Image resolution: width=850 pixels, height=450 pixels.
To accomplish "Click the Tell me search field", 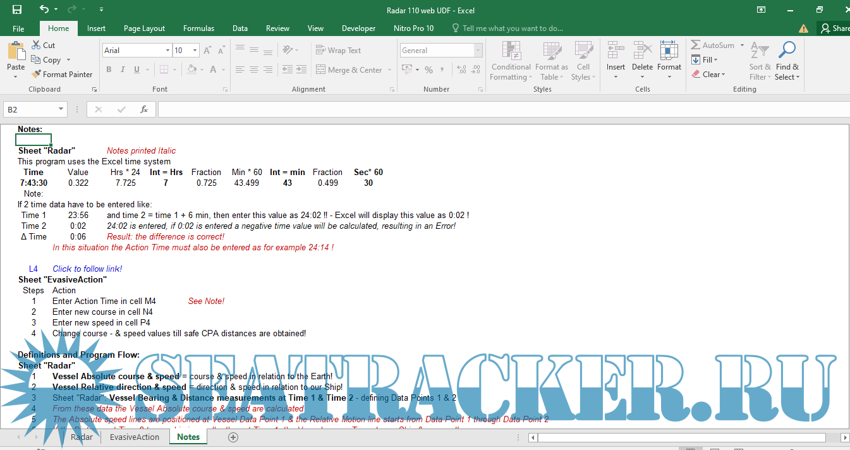I will click(x=512, y=28).
